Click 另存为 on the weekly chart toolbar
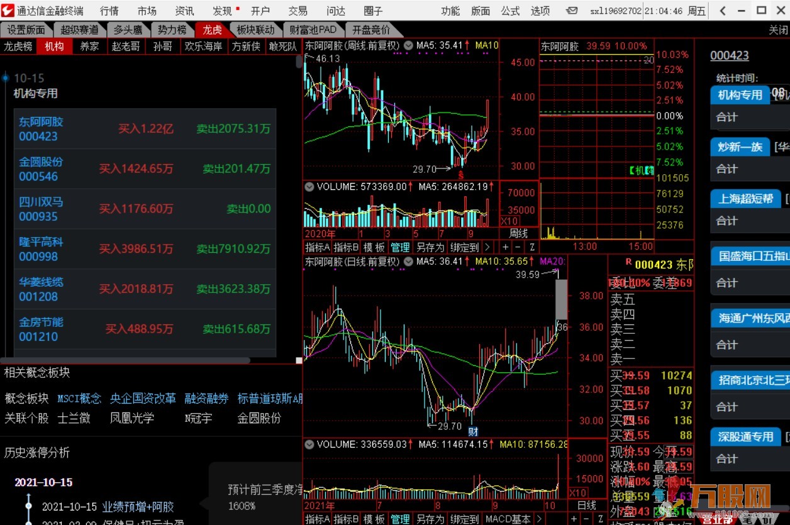Viewport: 790px width, 525px height. [430, 247]
